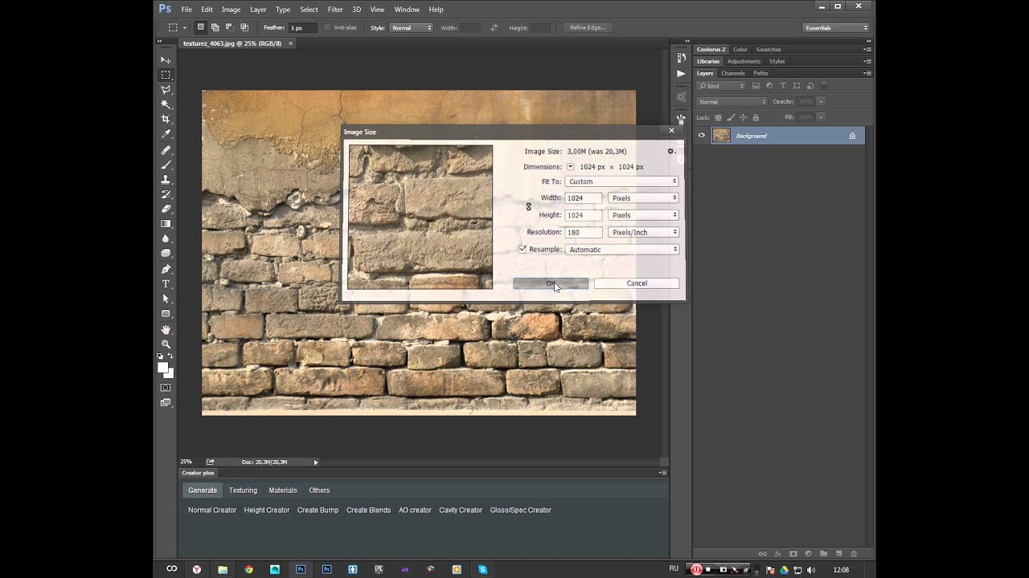The image size is (1029, 578).
Task: Click the Image Size settings gear icon
Action: click(670, 151)
